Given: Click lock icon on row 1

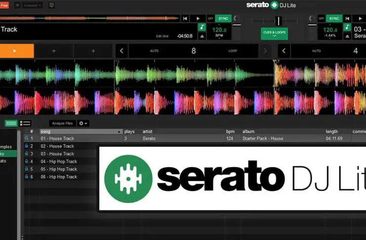Looking at the screenshot, I should click(x=26, y=138).
